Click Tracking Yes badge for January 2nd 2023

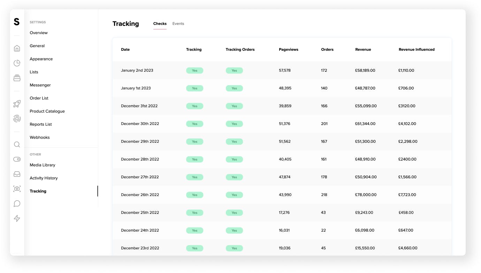[194, 70]
